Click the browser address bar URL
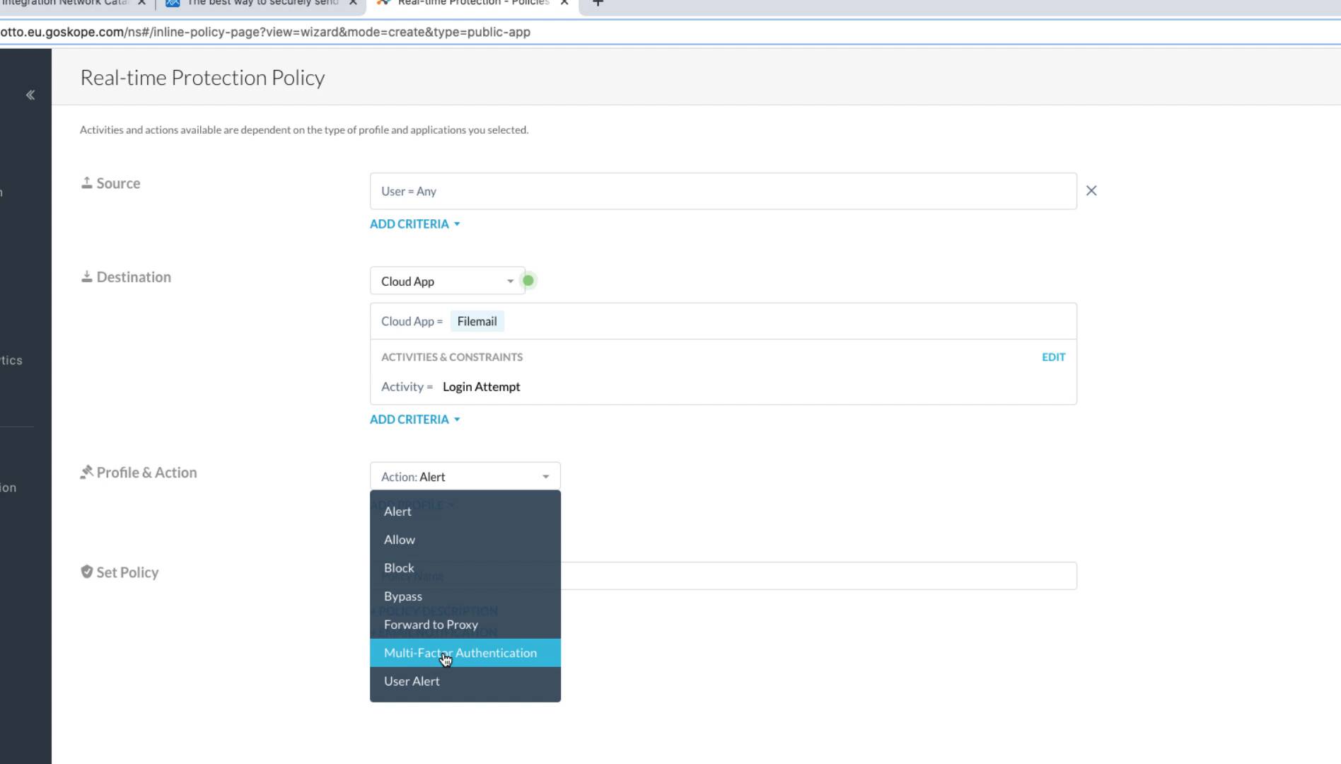 pos(283,33)
